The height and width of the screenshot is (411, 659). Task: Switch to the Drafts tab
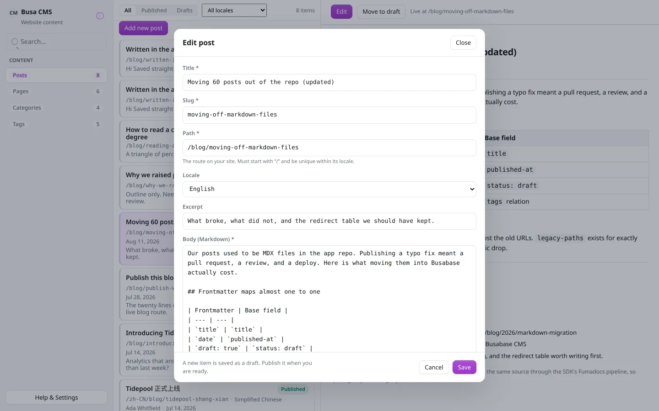point(184,11)
